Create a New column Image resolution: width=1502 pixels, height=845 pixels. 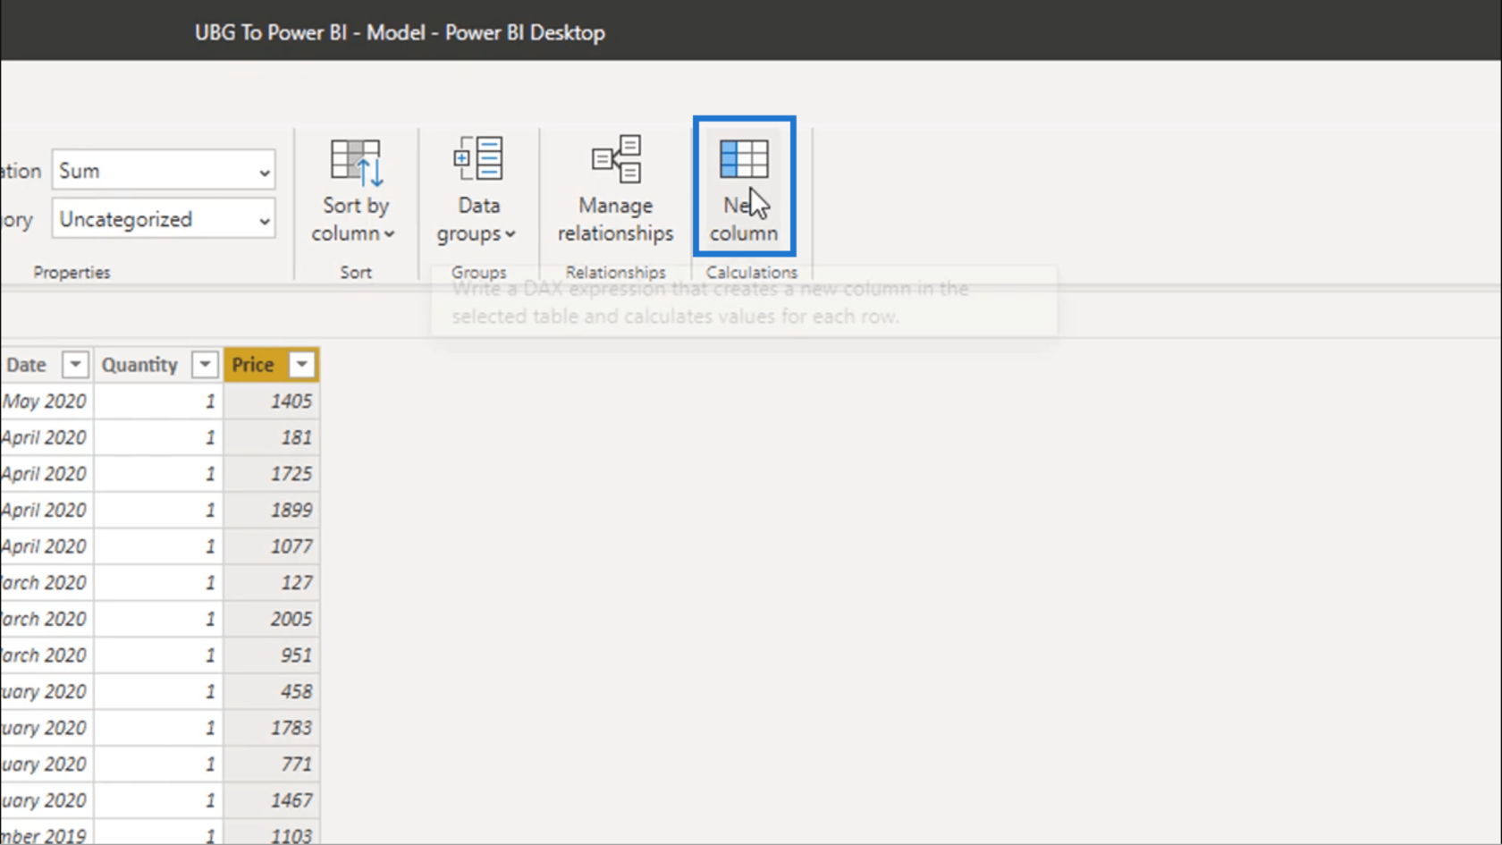[744, 187]
